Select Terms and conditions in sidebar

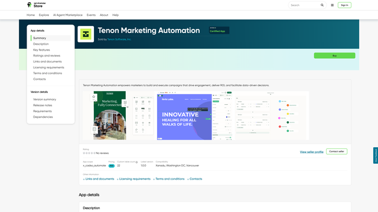click(x=47, y=73)
